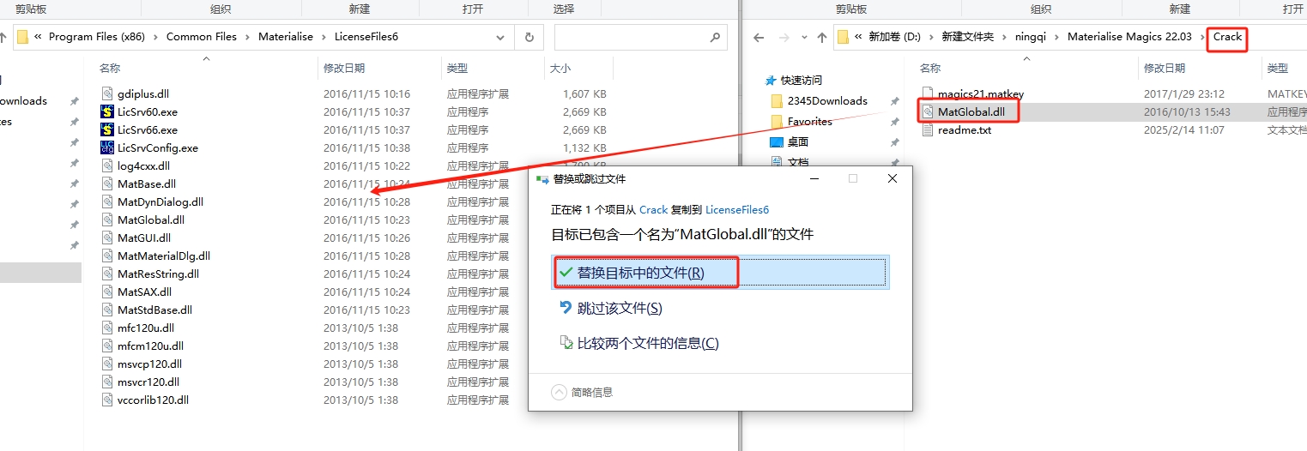Click the search magnifier in left window

(716, 38)
